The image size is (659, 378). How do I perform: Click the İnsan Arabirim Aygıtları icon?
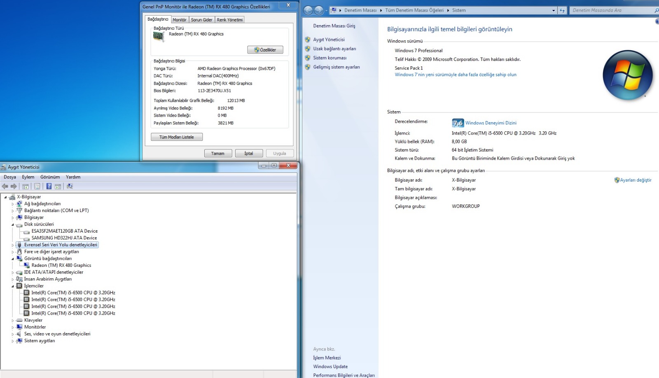tap(19, 279)
